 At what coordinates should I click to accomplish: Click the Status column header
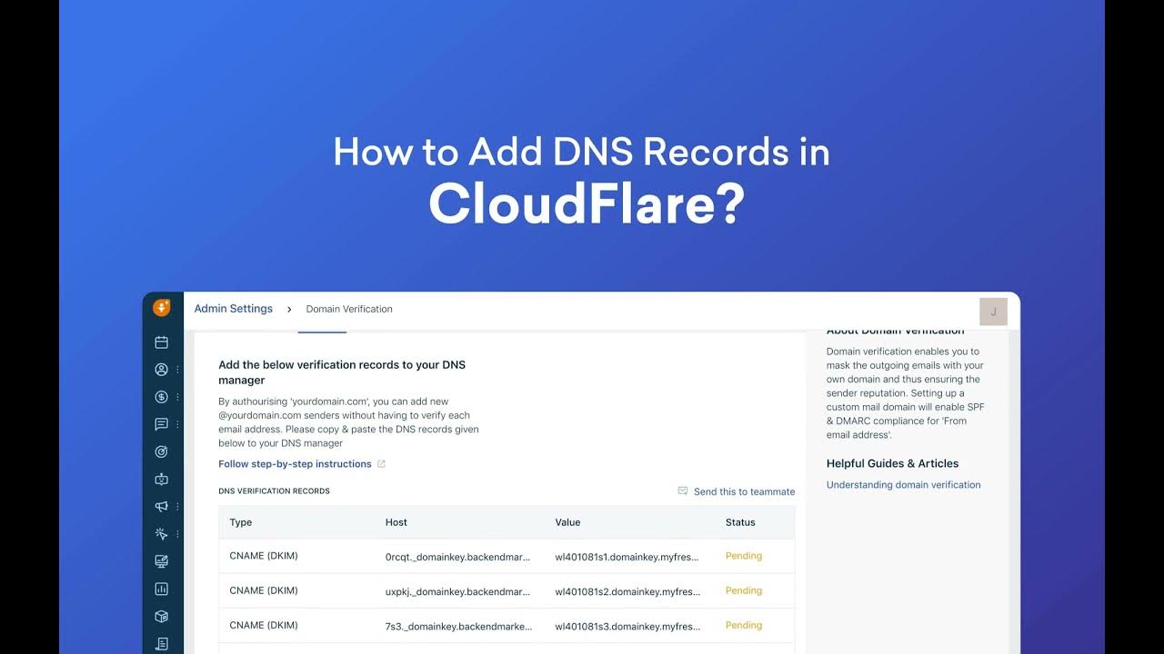(x=740, y=522)
